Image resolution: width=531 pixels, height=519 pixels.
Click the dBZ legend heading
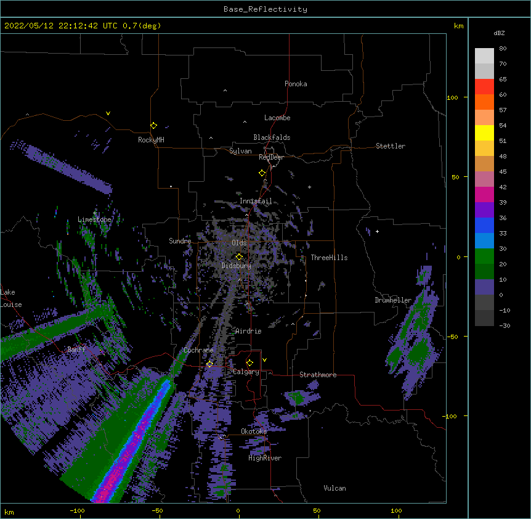tap(499, 33)
